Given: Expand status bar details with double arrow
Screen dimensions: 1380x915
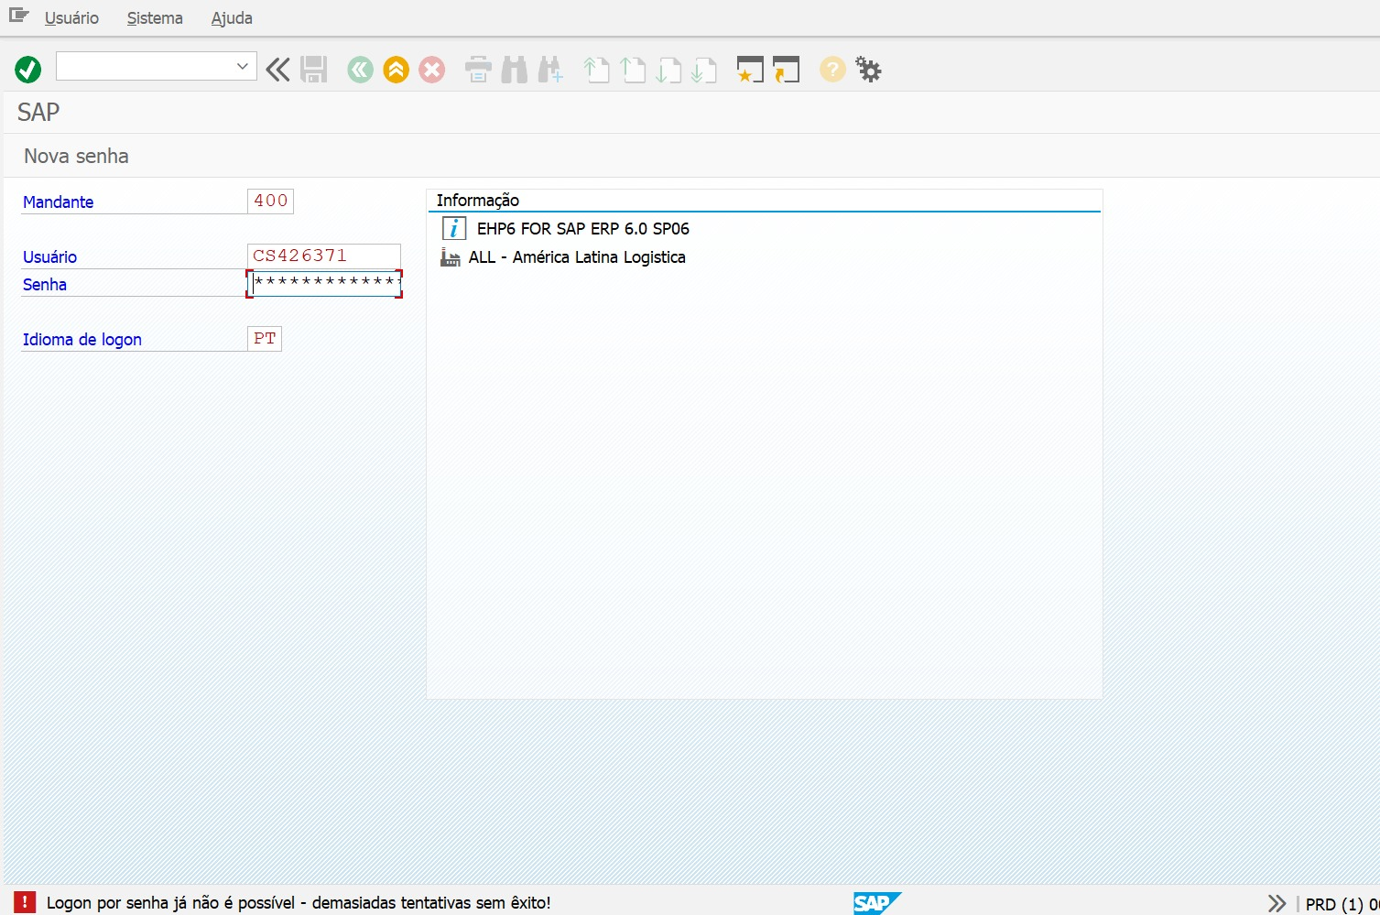Looking at the screenshot, I should click(x=1277, y=904).
